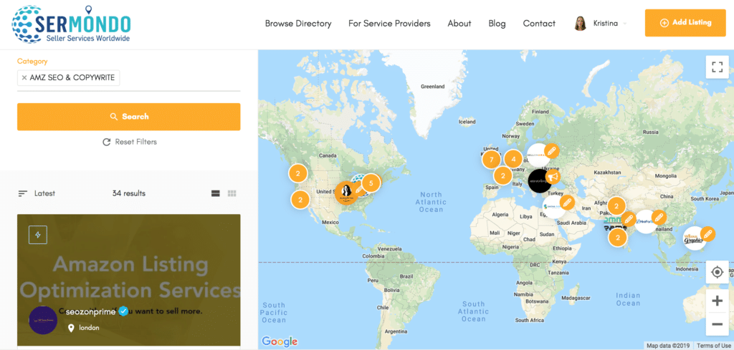This screenshot has height=350, width=734.
Task: Click the pencil icon on Graphics marker
Action: coord(708,233)
